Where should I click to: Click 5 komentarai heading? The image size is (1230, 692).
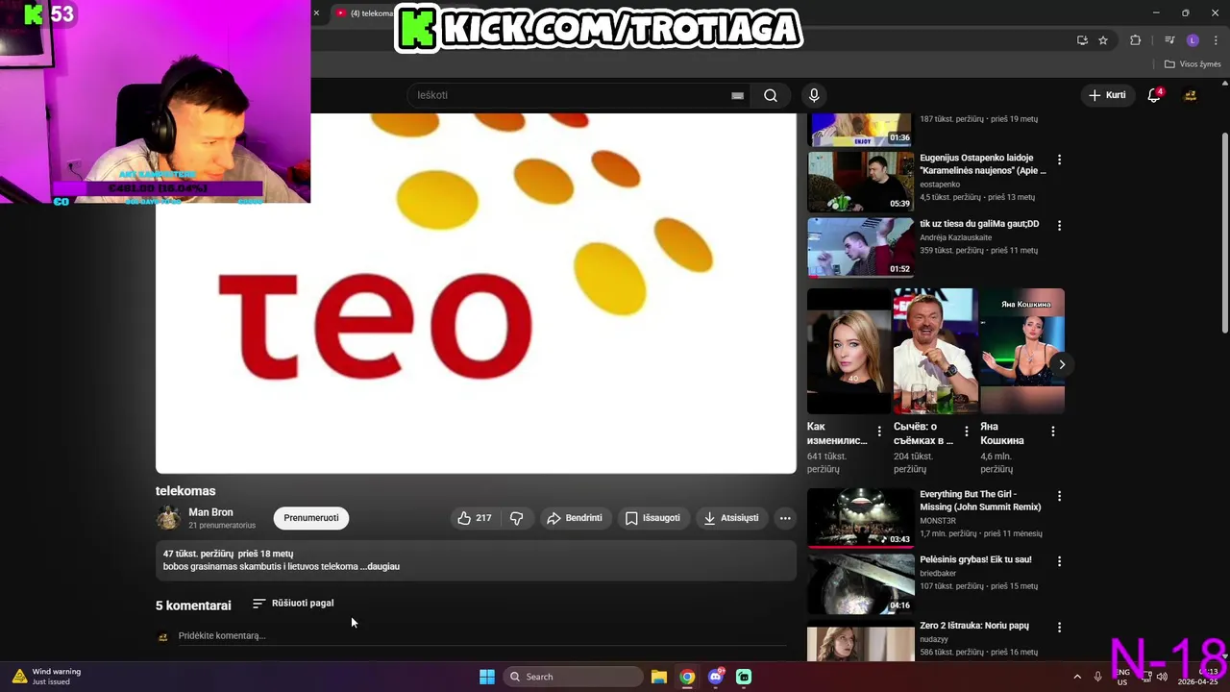(193, 605)
